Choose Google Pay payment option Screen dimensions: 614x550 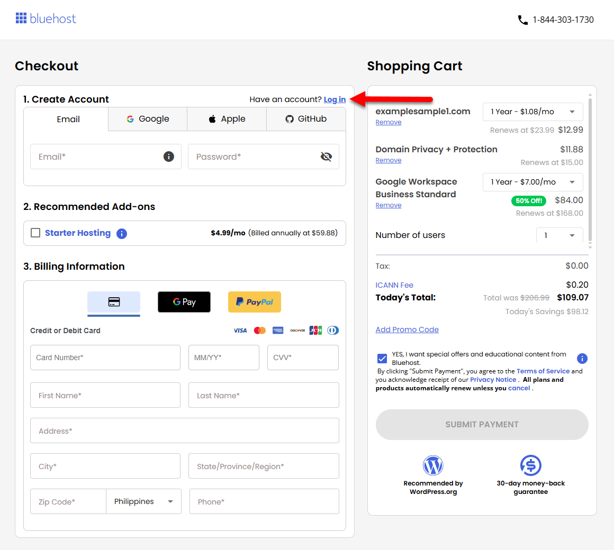184,302
